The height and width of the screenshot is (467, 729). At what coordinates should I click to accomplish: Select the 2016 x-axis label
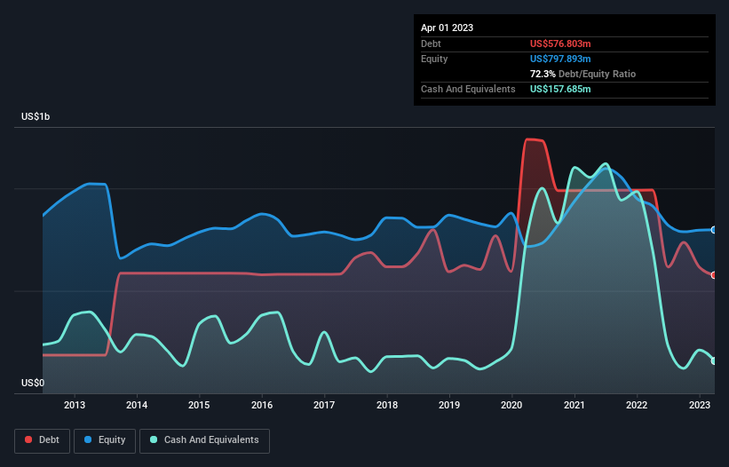pyautogui.click(x=262, y=405)
